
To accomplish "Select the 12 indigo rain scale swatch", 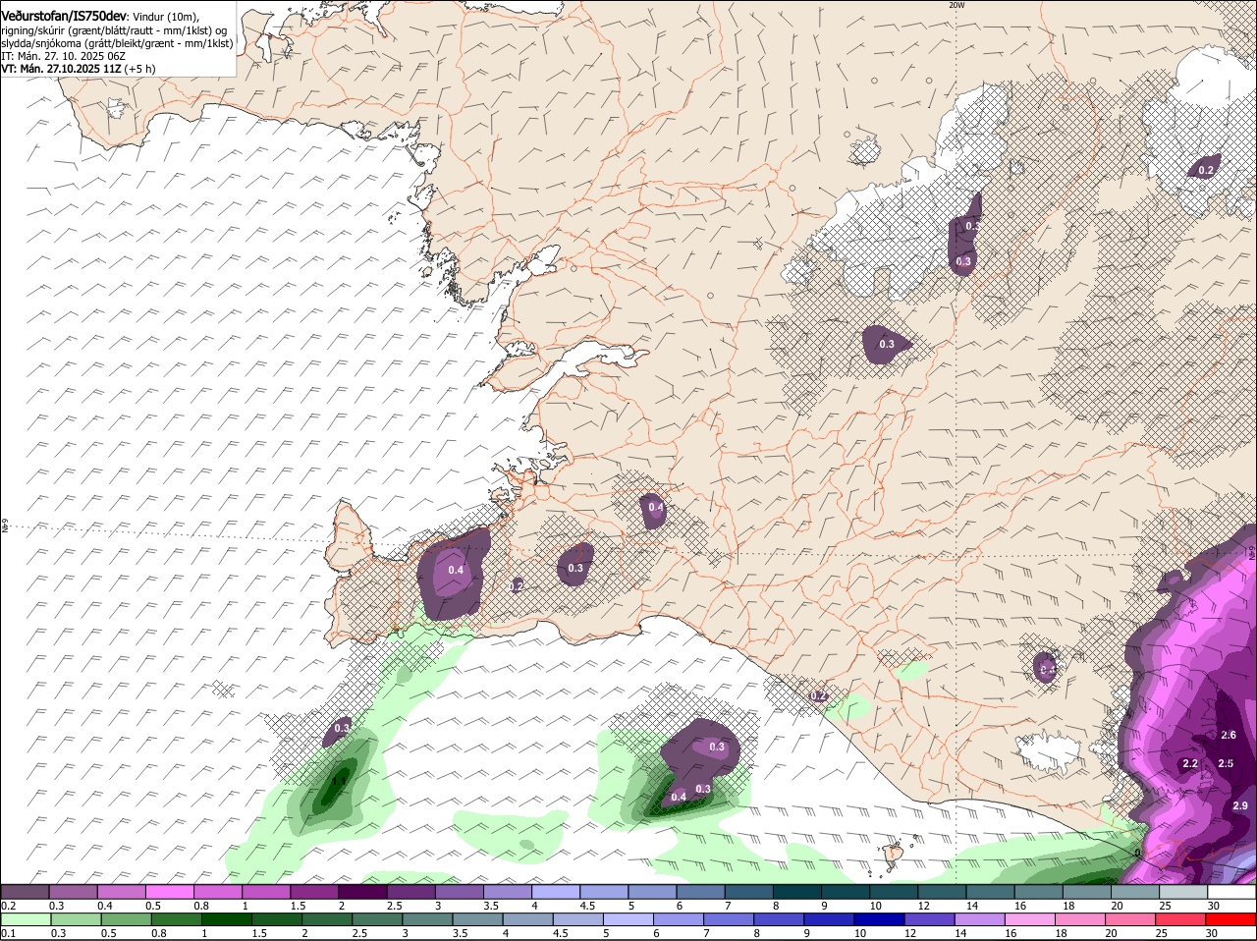I will [929, 919].
